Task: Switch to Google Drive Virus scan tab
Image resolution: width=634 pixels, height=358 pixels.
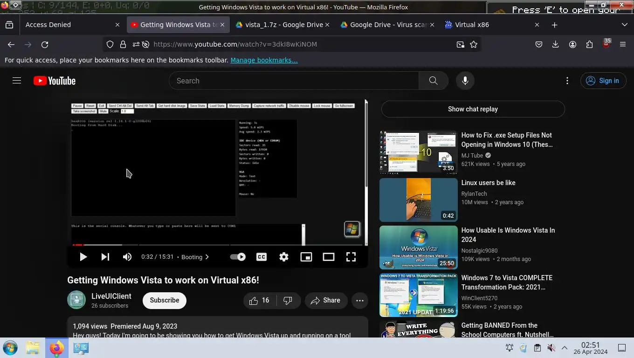Action: click(x=387, y=25)
